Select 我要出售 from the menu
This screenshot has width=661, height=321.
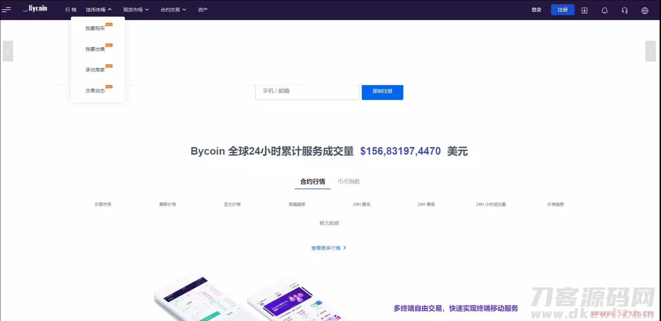point(95,49)
